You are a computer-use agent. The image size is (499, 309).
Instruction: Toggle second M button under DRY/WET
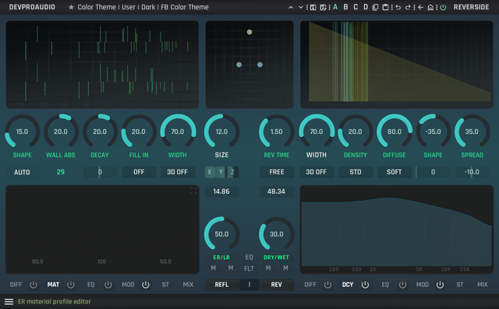tap(286, 268)
